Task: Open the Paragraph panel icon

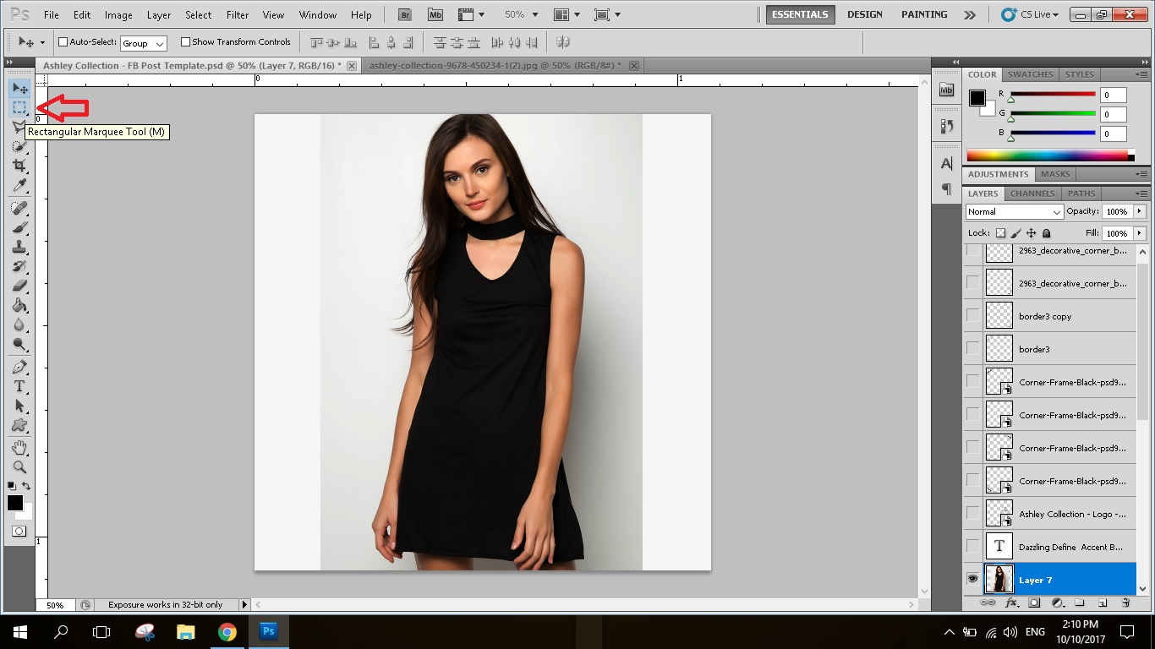Action: (x=947, y=188)
